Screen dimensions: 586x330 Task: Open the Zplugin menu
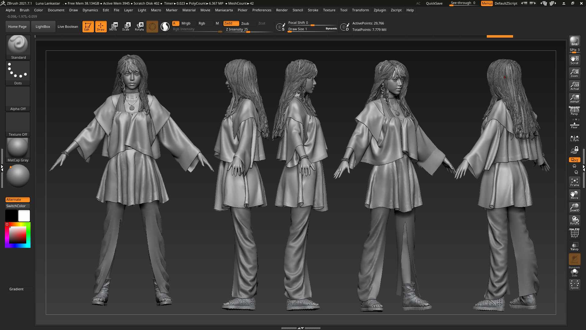click(x=380, y=10)
